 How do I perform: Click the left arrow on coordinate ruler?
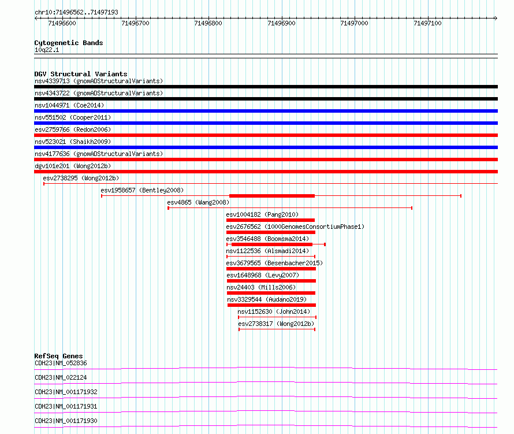(x=36, y=18)
